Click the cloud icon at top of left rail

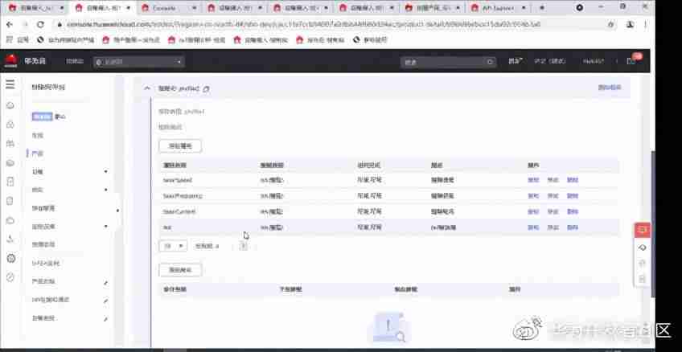(10, 105)
